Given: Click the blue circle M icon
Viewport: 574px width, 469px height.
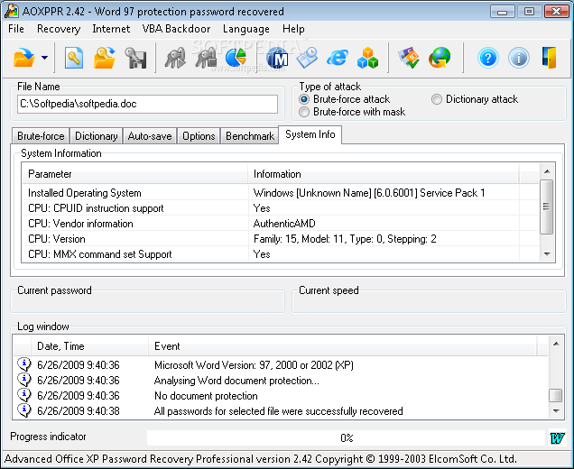Looking at the screenshot, I should click(277, 58).
